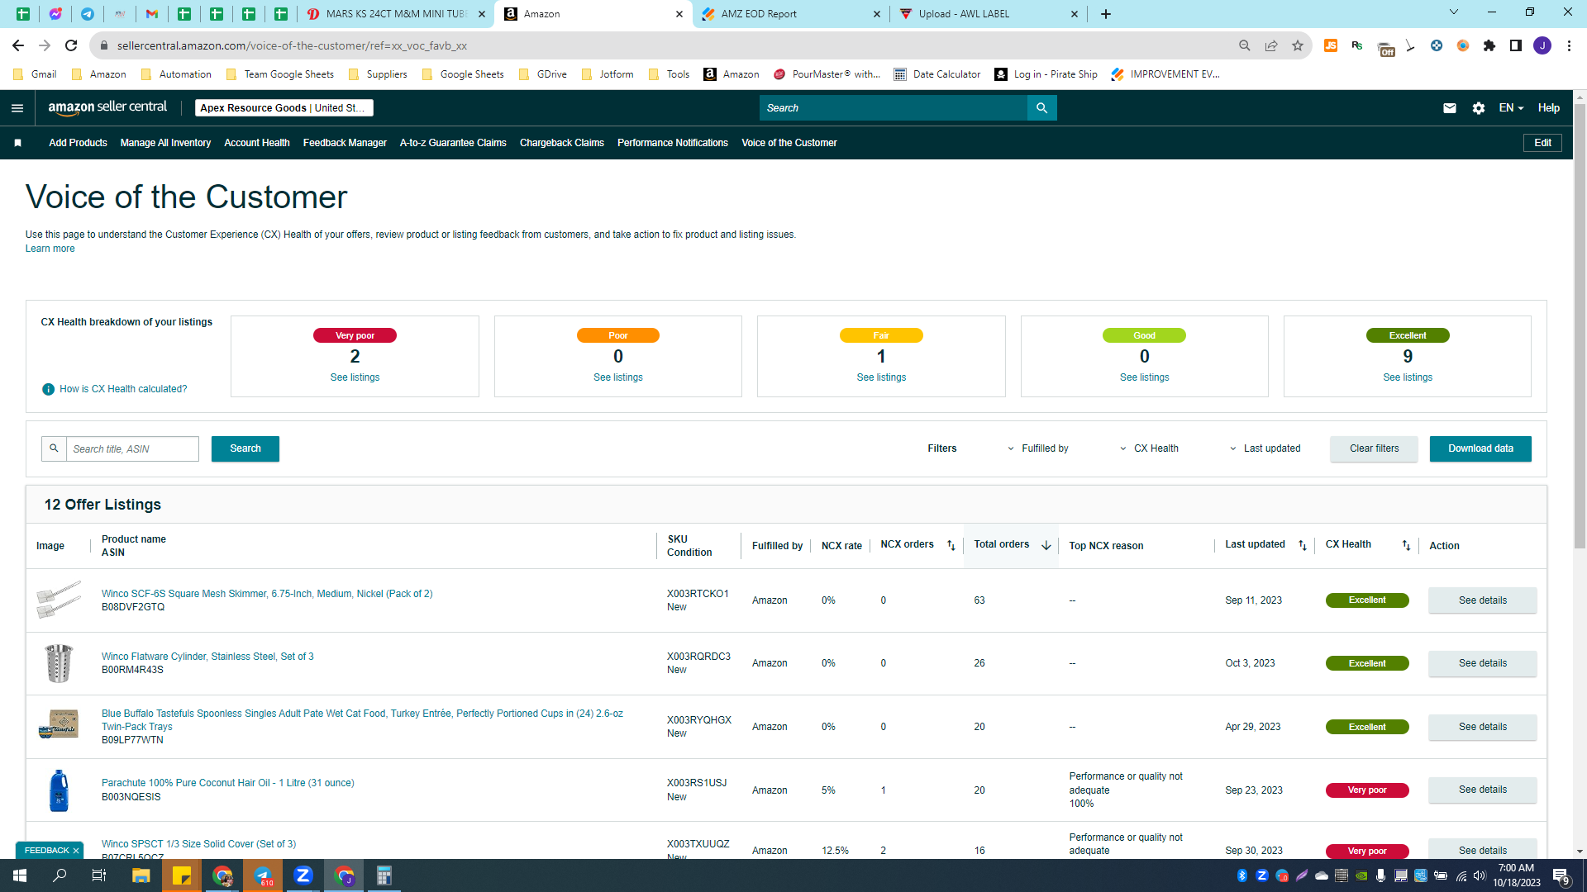This screenshot has width=1587, height=892.
Task: Expand the CX Health filter dropdown
Action: 1149,448
